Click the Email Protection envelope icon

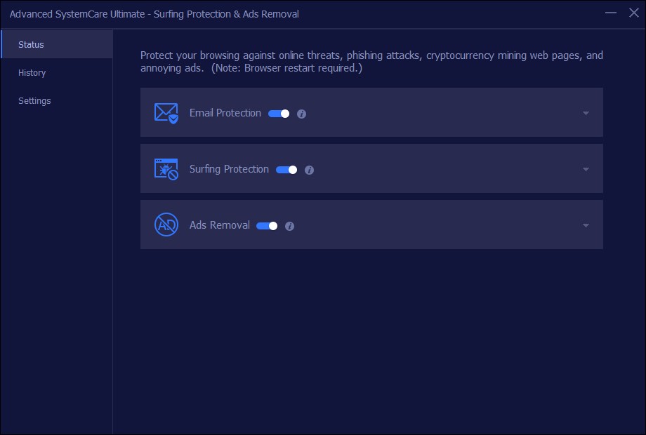point(166,112)
